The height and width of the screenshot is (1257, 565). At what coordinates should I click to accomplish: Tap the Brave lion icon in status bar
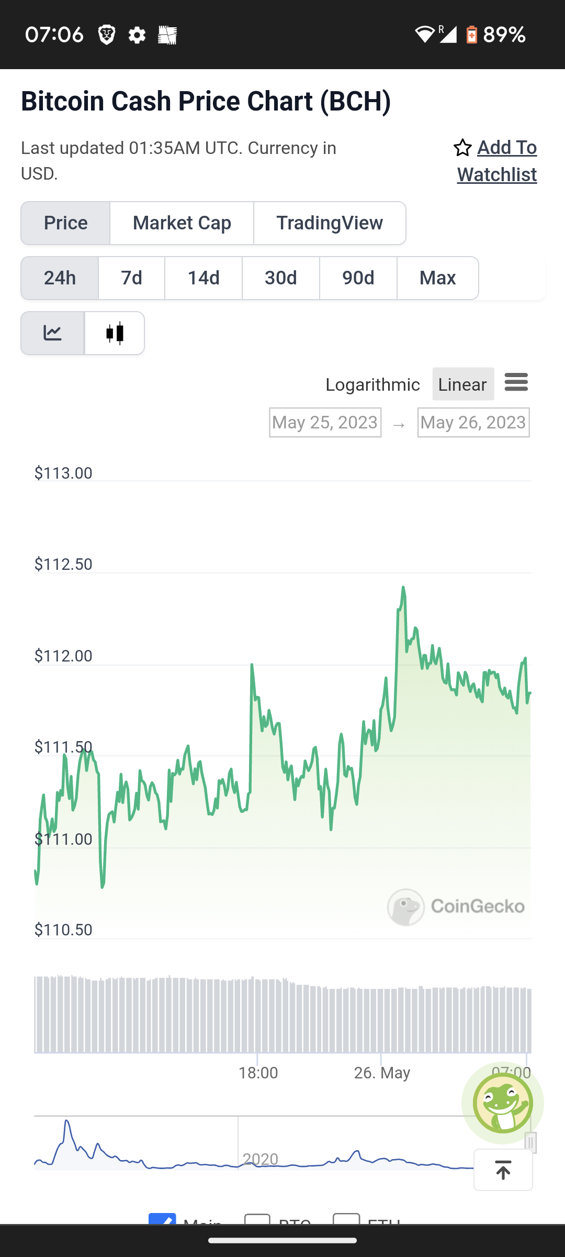click(x=107, y=36)
